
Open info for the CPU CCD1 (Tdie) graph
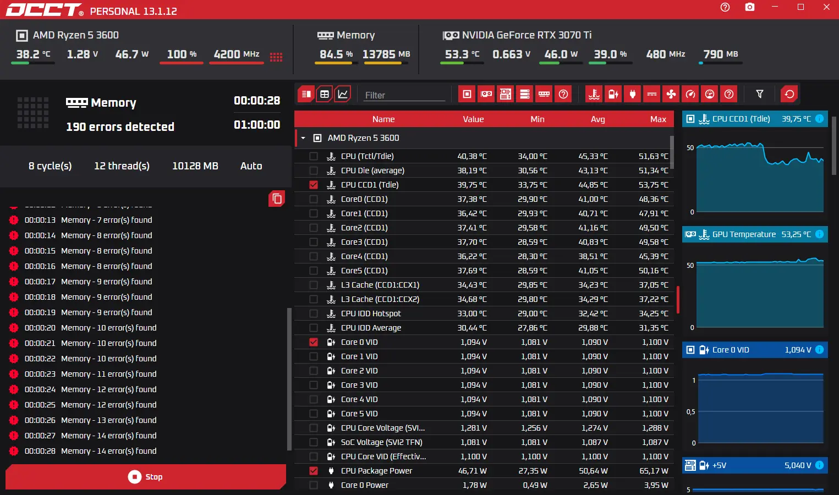tap(819, 119)
